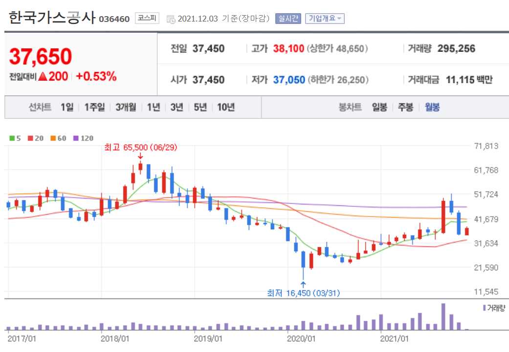Click the calendar icon beside 2021.12.03
This screenshot has height=352, width=509.
(171, 18)
